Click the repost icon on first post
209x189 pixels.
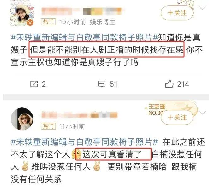34,84
